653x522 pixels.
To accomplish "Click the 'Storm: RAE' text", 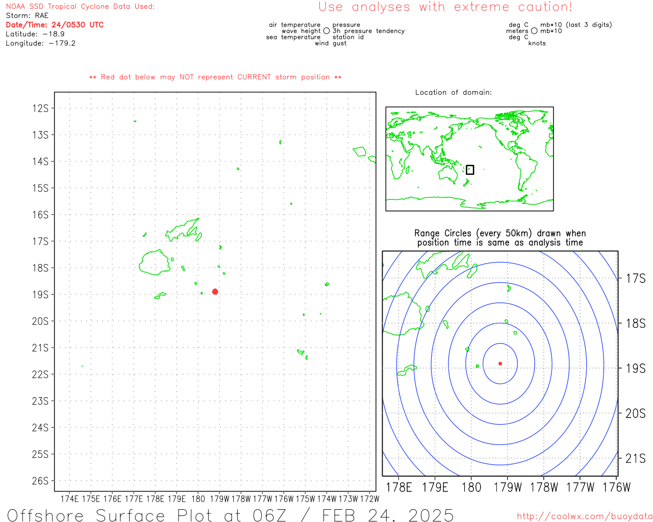I will point(27,16).
